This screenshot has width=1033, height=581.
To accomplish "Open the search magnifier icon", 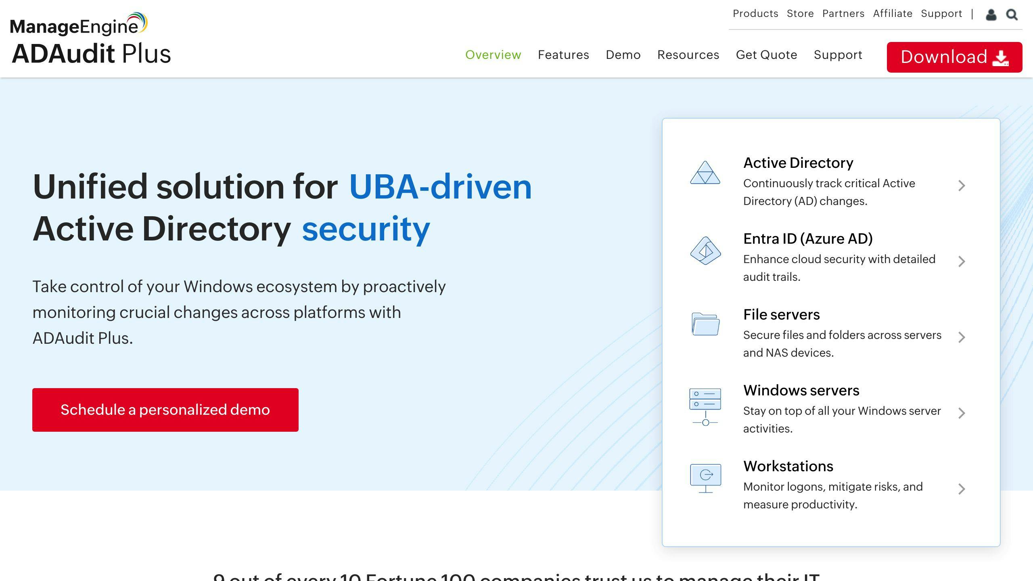I will (1012, 15).
